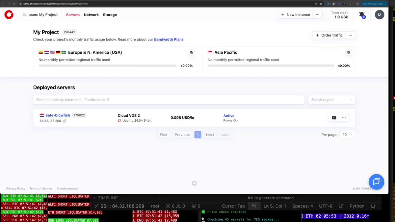Reload the browser page
This screenshot has width=395, height=222.
pos(14,4)
